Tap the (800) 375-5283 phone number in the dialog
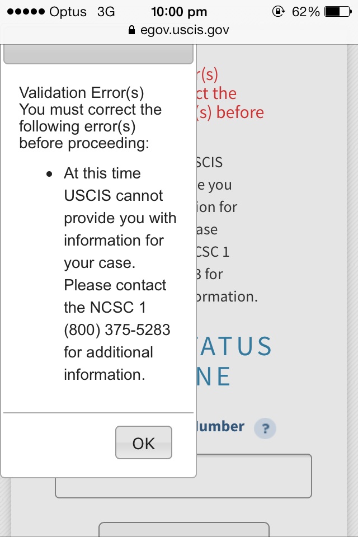The width and height of the screenshot is (358, 537). click(x=117, y=330)
